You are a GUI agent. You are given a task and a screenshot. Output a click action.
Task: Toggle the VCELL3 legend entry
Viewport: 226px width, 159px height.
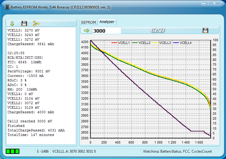(162, 43)
